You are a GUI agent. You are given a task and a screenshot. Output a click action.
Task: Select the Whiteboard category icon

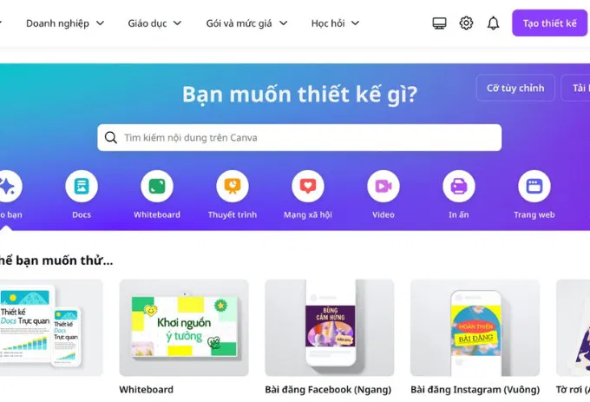pos(157,186)
